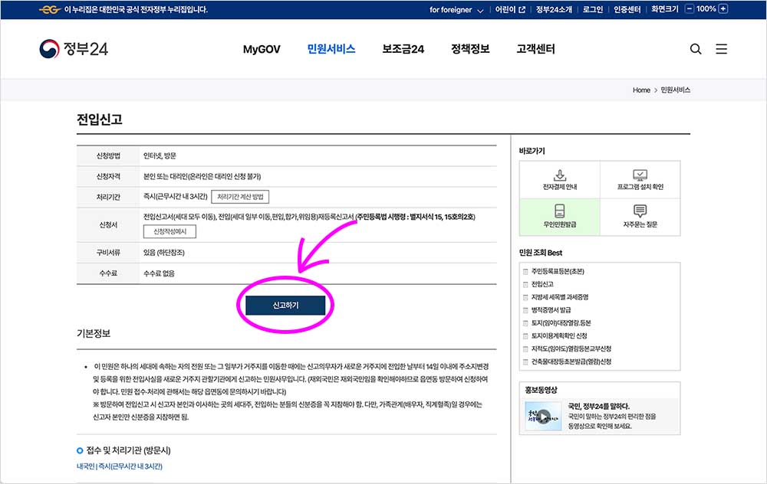
Task: Increase 화면크기 with the plus control
Action: point(723,9)
